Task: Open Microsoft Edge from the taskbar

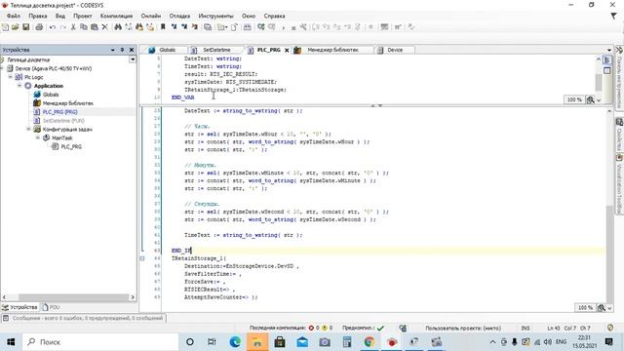Action: 235,342
